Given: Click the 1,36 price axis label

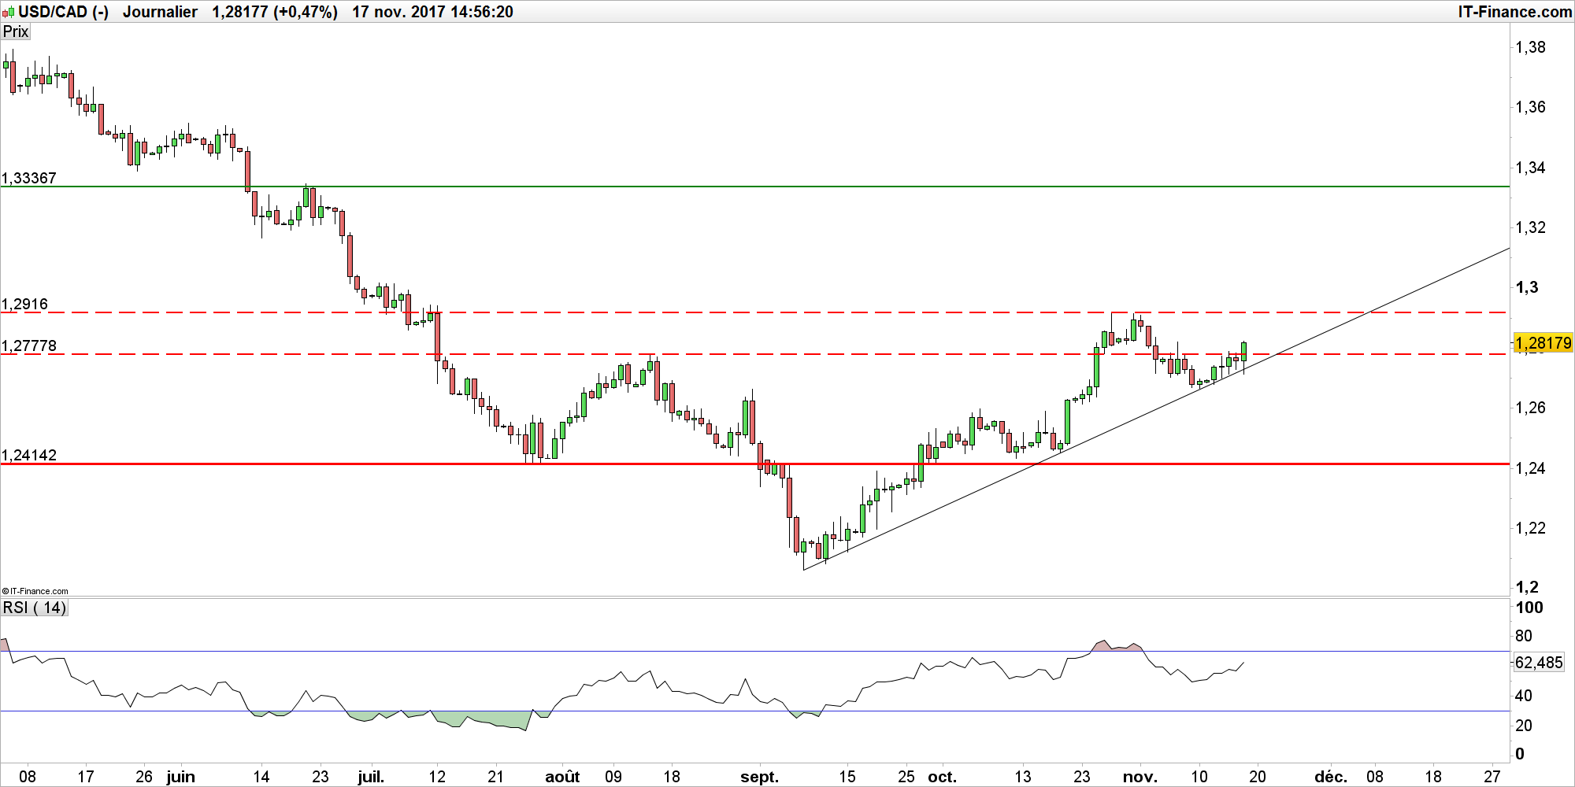Looking at the screenshot, I should coord(1530,107).
